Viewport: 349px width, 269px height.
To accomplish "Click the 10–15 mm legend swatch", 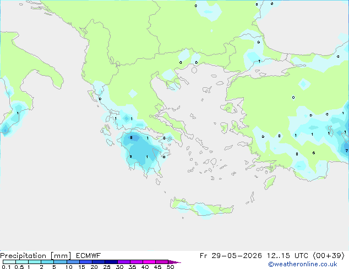I will pos(73,262).
